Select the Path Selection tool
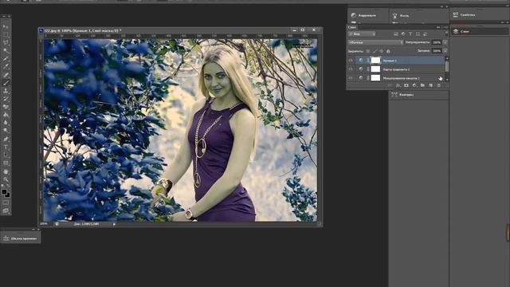The image size is (510, 287). click(x=6, y=155)
